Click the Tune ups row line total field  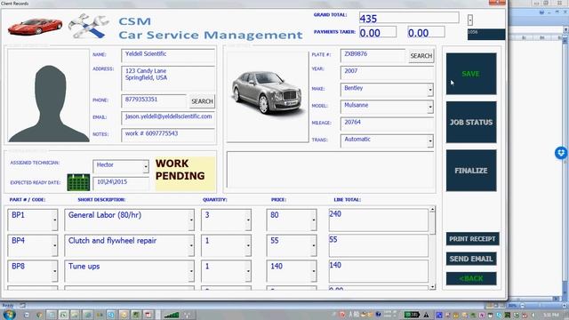point(379,271)
